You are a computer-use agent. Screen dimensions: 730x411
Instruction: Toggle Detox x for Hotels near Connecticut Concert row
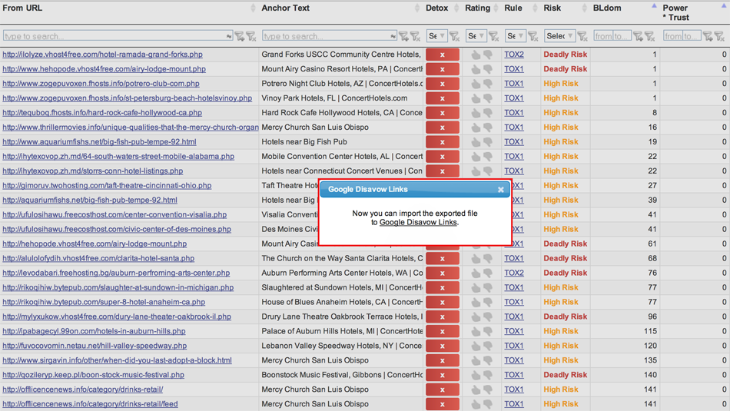pos(443,171)
